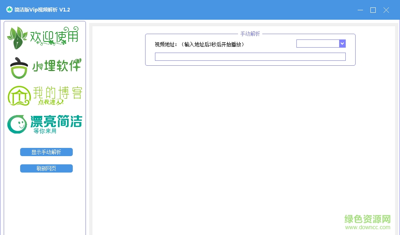Click the 视频地址 label text
Screen dimensions: 400x235
[x=199, y=45]
